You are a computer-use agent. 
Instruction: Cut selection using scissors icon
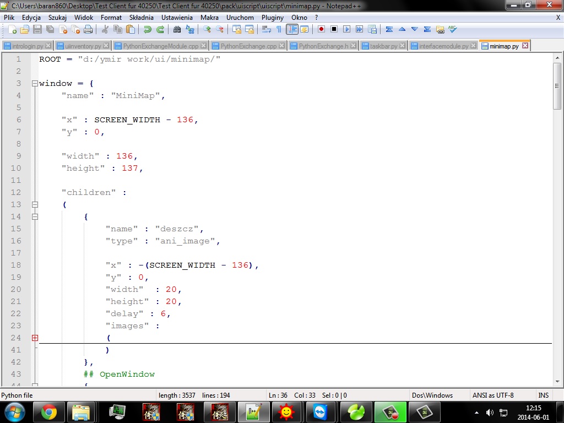(x=105, y=30)
